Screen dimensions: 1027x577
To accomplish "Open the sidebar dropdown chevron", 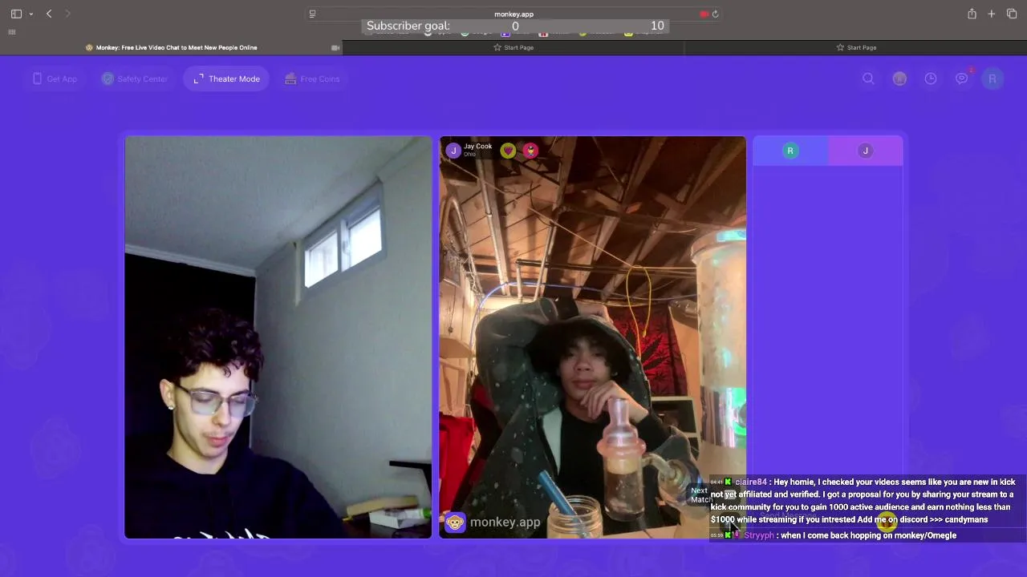I will [x=30, y=14].
